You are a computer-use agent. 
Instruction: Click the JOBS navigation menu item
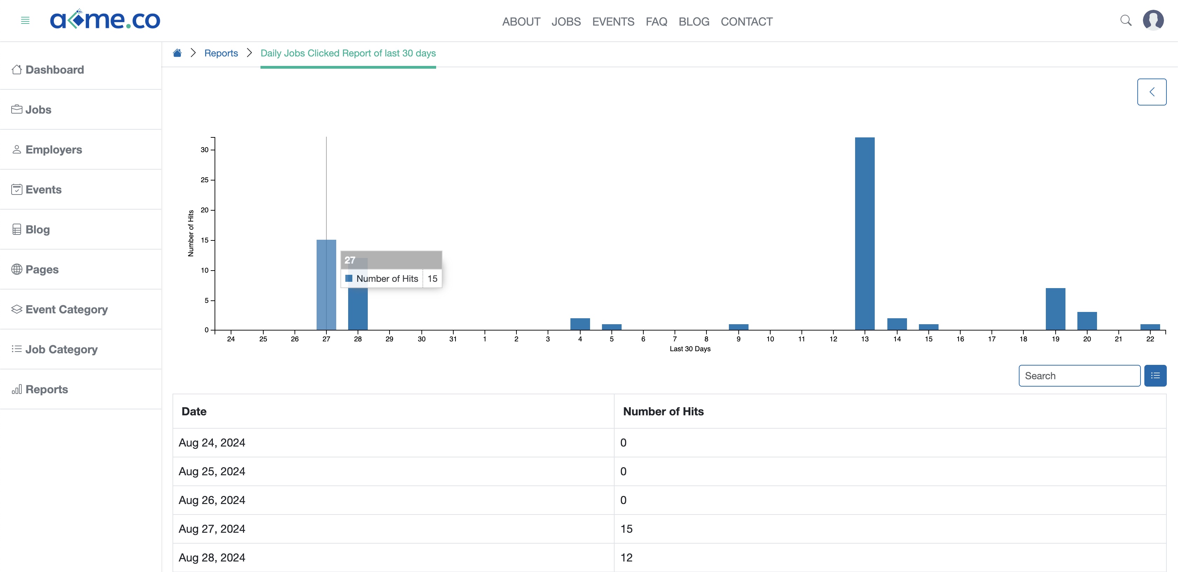566,21
